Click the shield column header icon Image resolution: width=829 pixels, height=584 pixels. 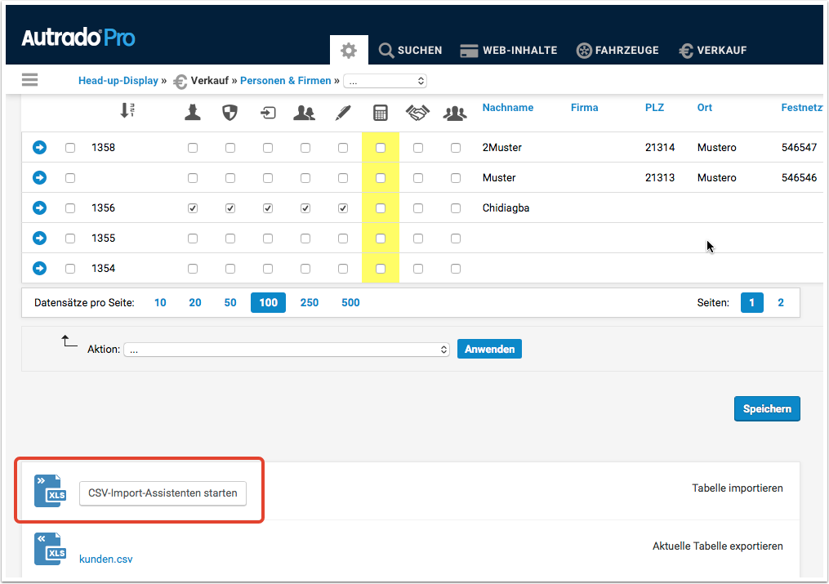(x=230, y=114)
